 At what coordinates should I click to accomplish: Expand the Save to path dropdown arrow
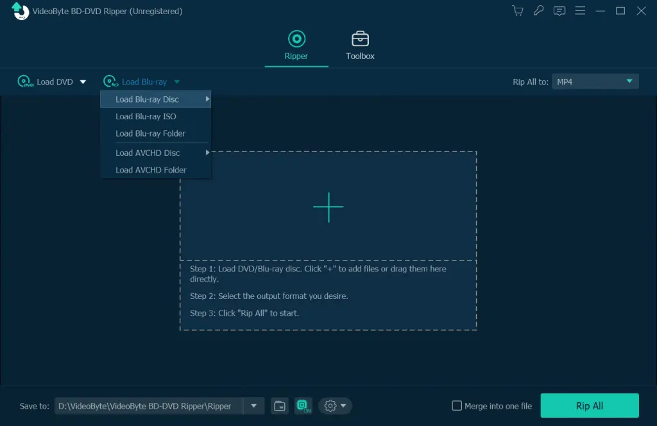click(254, 405)
